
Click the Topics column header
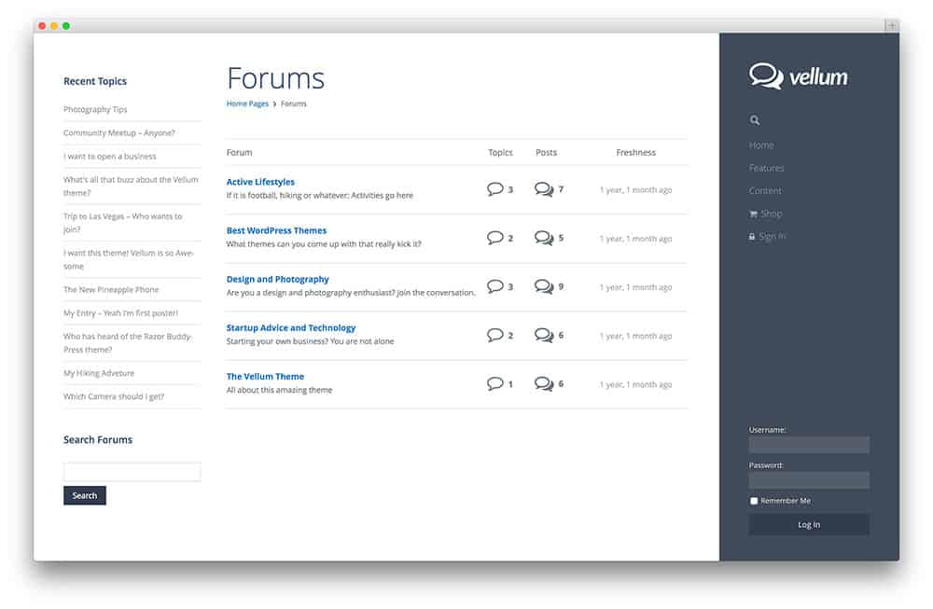point(500,153)
